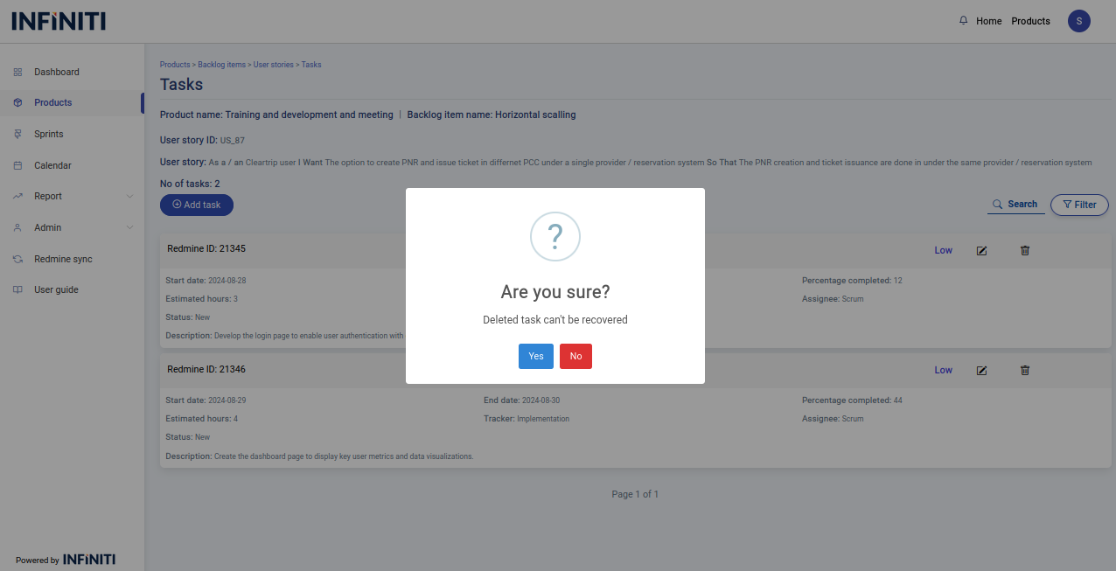Select Products in the top navigation
The width and height of the screenshot is (1116, 571).
coord(1030,21)
